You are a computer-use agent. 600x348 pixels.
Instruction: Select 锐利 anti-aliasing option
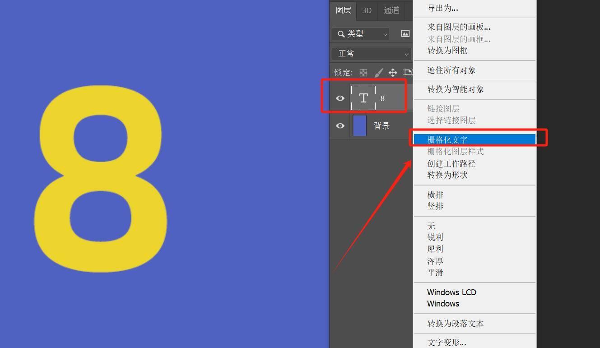[x=435, y=237]
